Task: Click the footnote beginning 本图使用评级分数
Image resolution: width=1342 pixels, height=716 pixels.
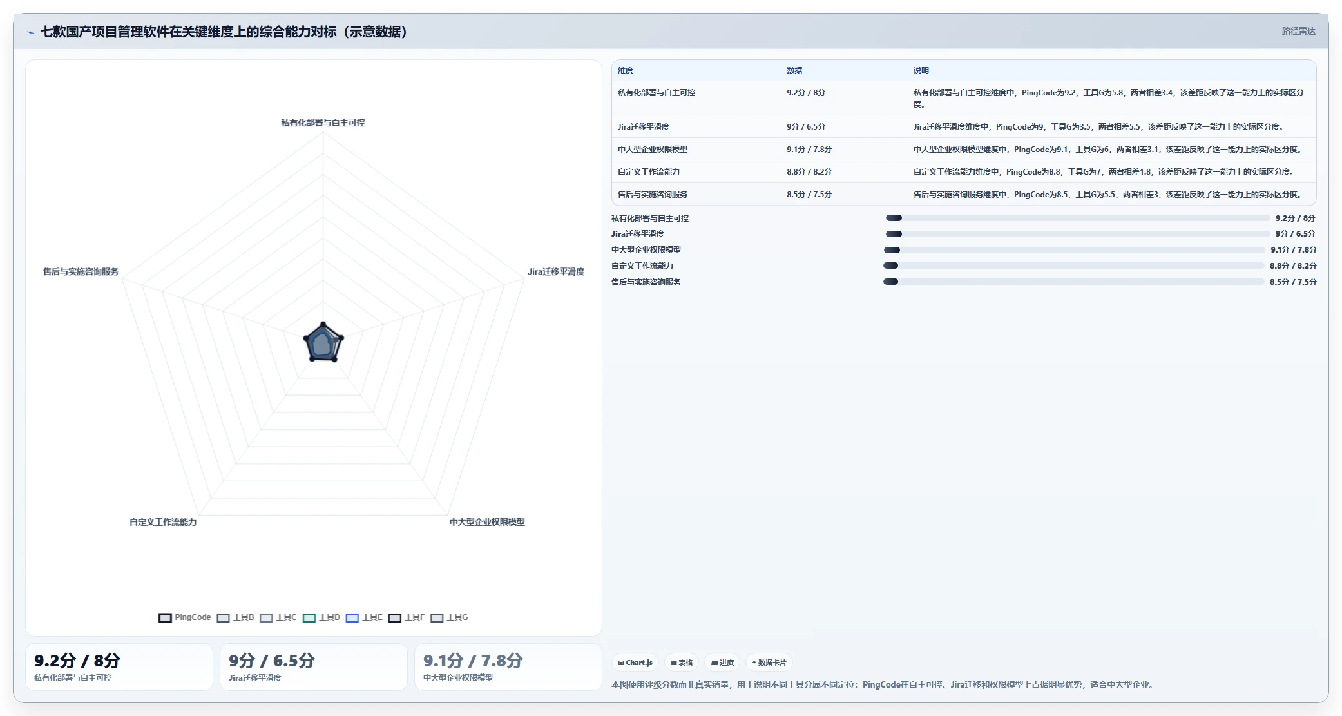Action: 883,684
